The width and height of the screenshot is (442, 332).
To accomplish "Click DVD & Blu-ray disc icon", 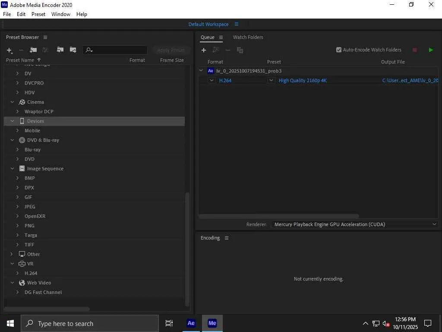I will coord(22,140).
